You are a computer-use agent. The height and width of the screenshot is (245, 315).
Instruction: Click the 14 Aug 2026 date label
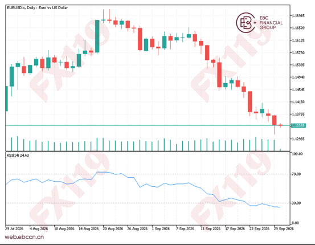coord(89,228)
